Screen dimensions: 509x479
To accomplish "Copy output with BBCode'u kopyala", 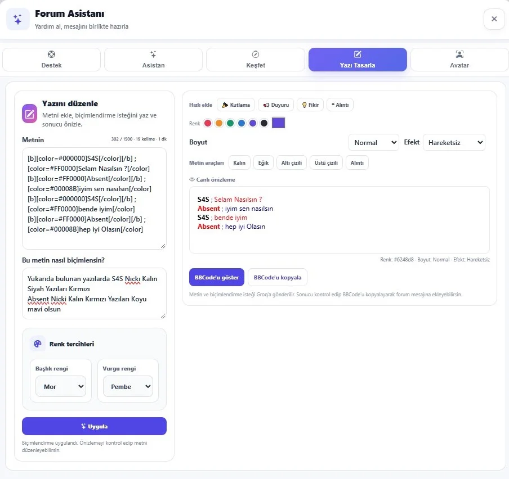I will (x=278, y=277).
